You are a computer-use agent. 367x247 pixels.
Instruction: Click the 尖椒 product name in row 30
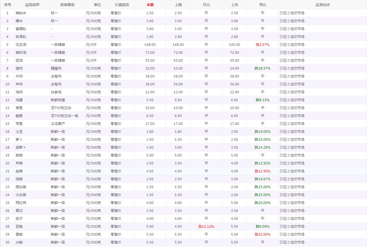point(19,242)
